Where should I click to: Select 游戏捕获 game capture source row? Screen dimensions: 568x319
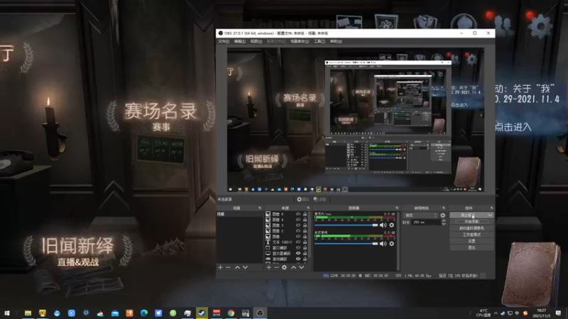[286, 259]
